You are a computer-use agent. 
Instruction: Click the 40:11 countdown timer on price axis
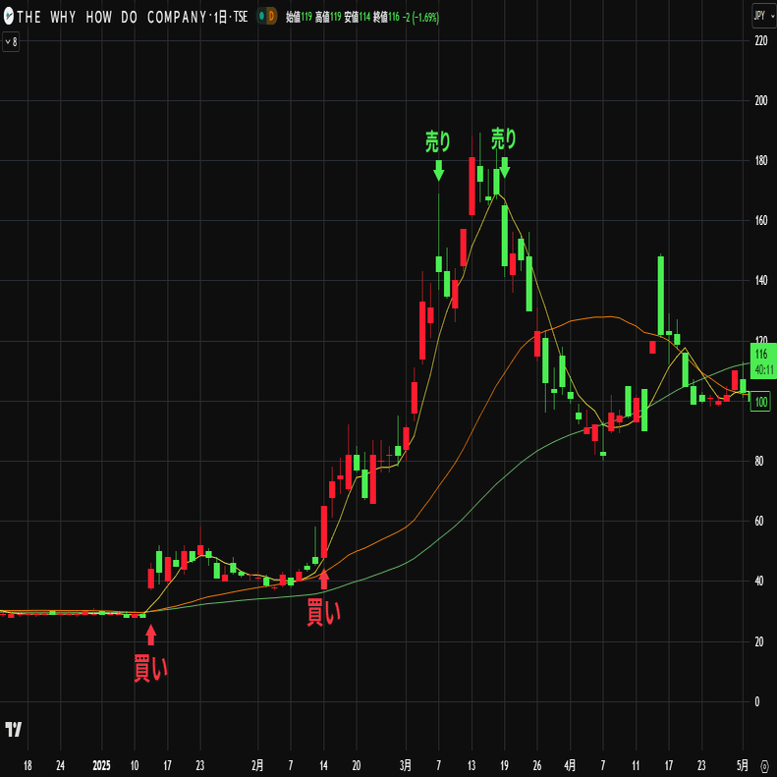coord(764,369)
